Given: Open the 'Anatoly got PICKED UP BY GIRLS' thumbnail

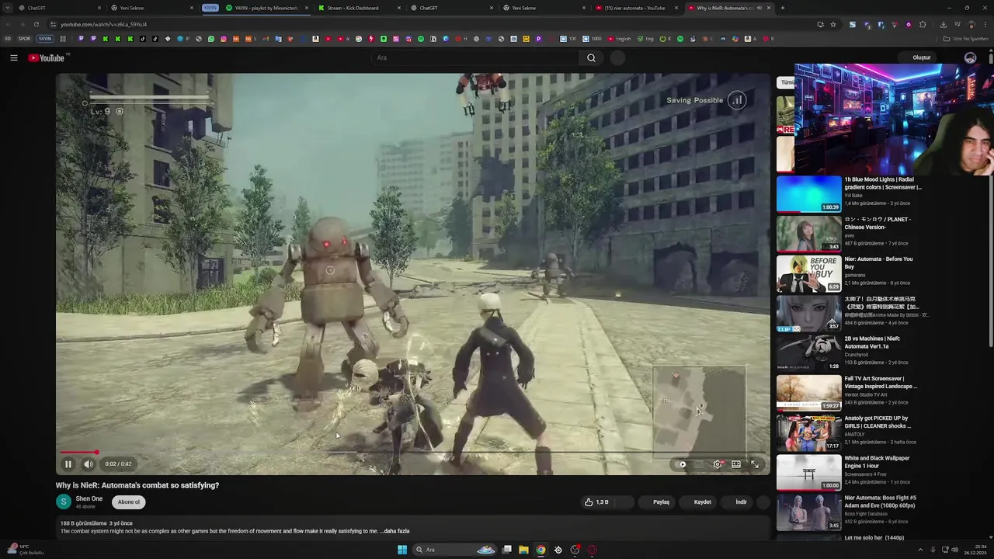Looking at the screenshot, I should 808,432.
